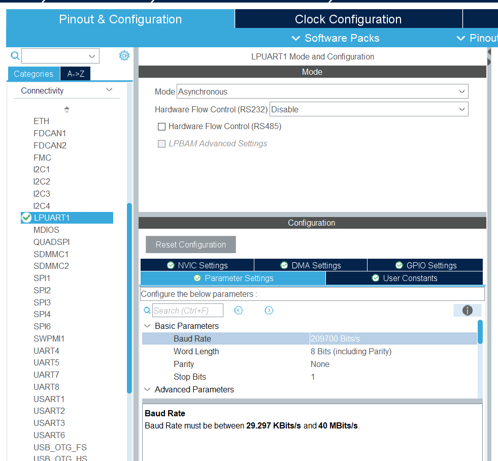Select SDMMC2 in the peripheral list
Image resolution: width=498 pixels, height=461 pixels.
(51, 266)
